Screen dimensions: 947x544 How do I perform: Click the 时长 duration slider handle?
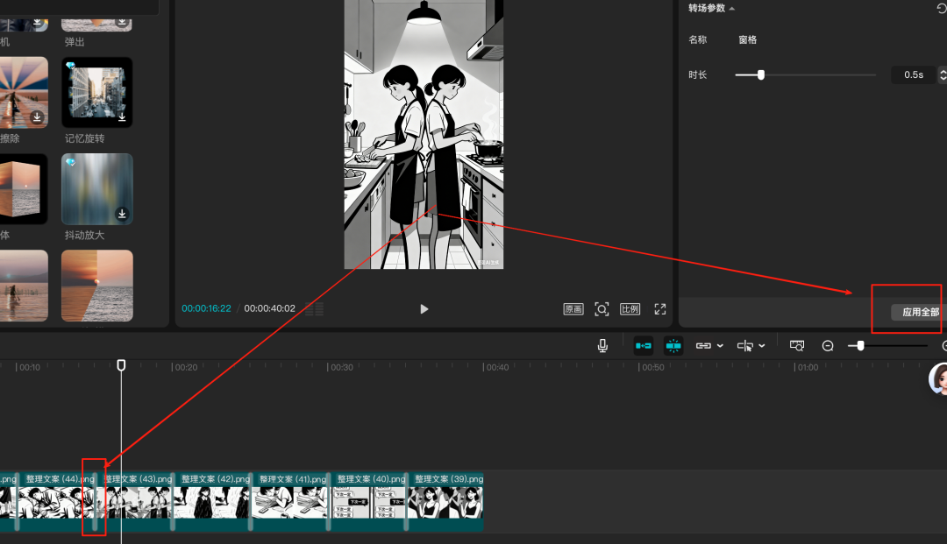click(760, 75)
